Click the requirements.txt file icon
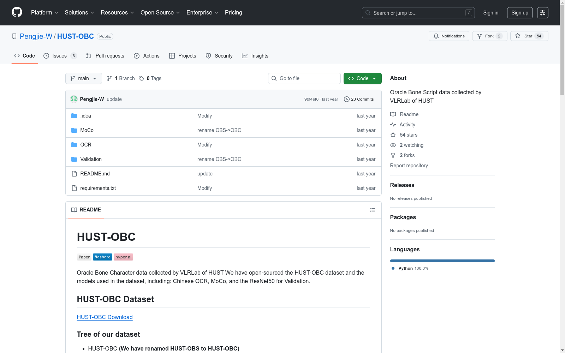 (x=74, y=188)
